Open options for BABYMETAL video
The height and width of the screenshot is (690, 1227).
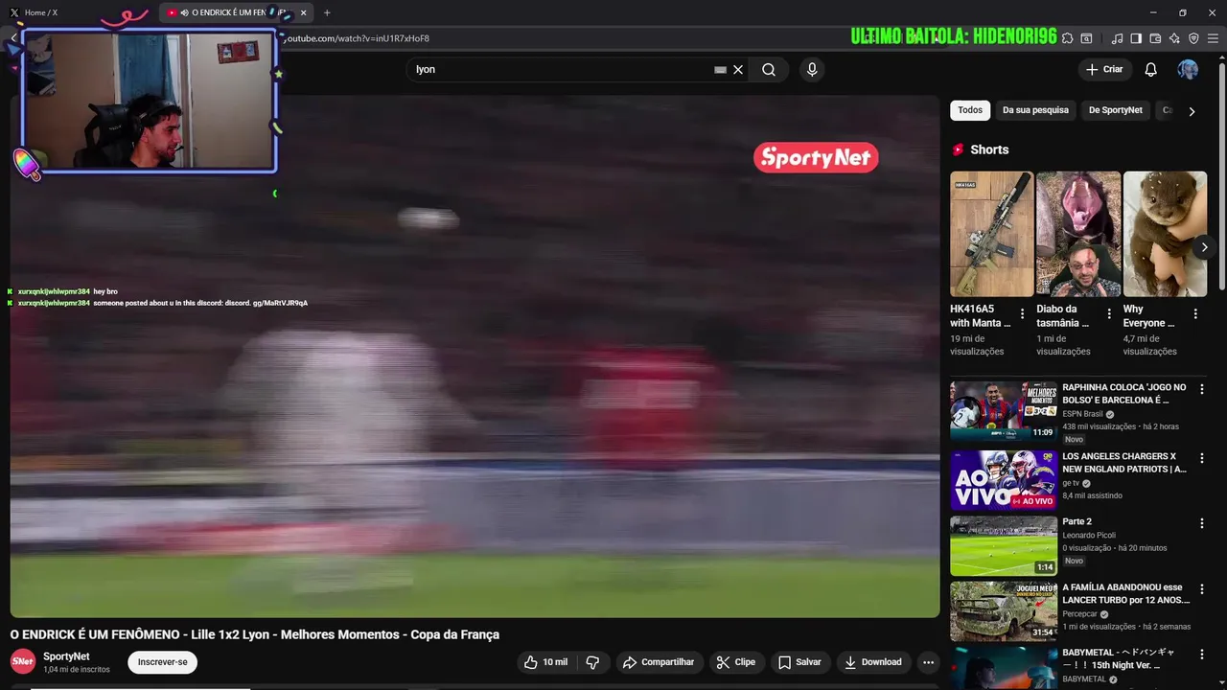pos(1202,654)
